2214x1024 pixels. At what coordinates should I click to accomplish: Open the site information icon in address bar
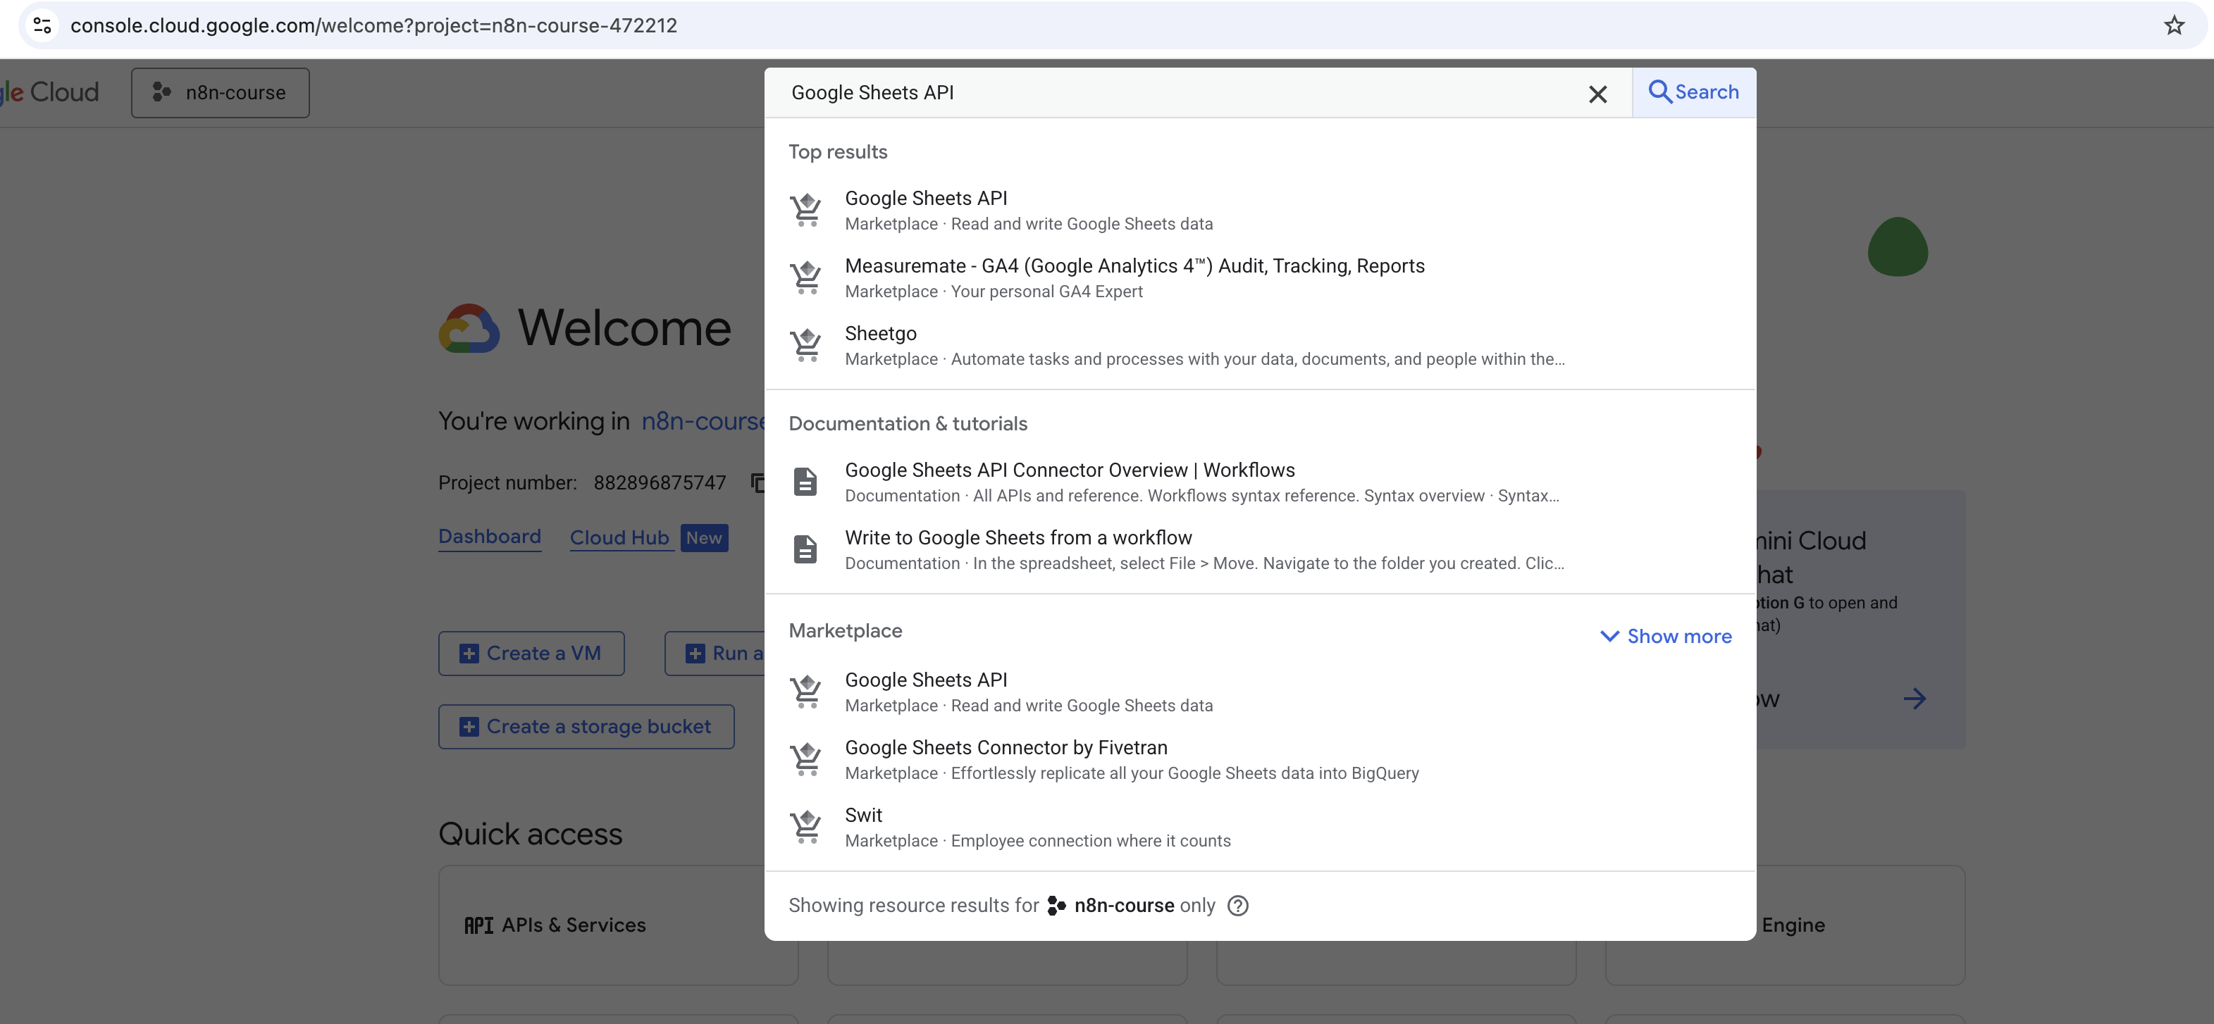tap(43, 26)
